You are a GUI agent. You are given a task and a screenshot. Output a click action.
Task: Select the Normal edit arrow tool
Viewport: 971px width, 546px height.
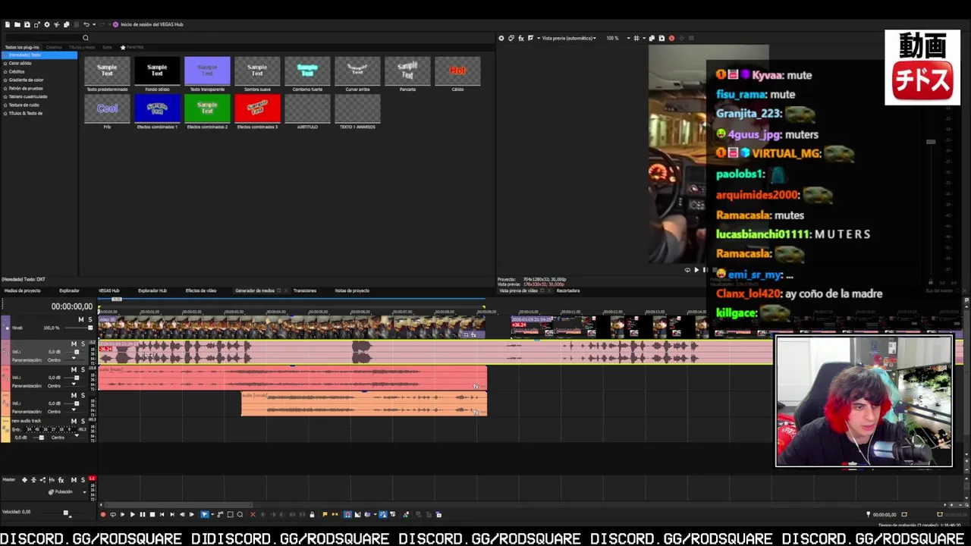click(204, 515)
